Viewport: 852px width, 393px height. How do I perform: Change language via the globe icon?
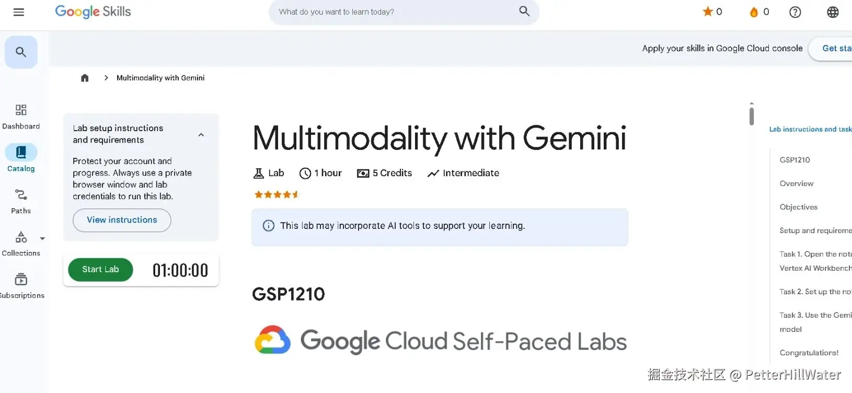click(833, 11)
